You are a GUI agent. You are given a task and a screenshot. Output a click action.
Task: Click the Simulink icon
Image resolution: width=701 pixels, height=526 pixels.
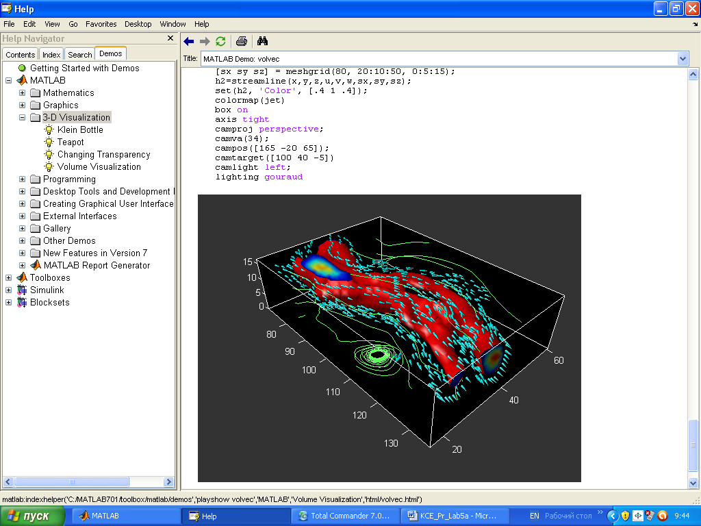(x=22, y=290)
